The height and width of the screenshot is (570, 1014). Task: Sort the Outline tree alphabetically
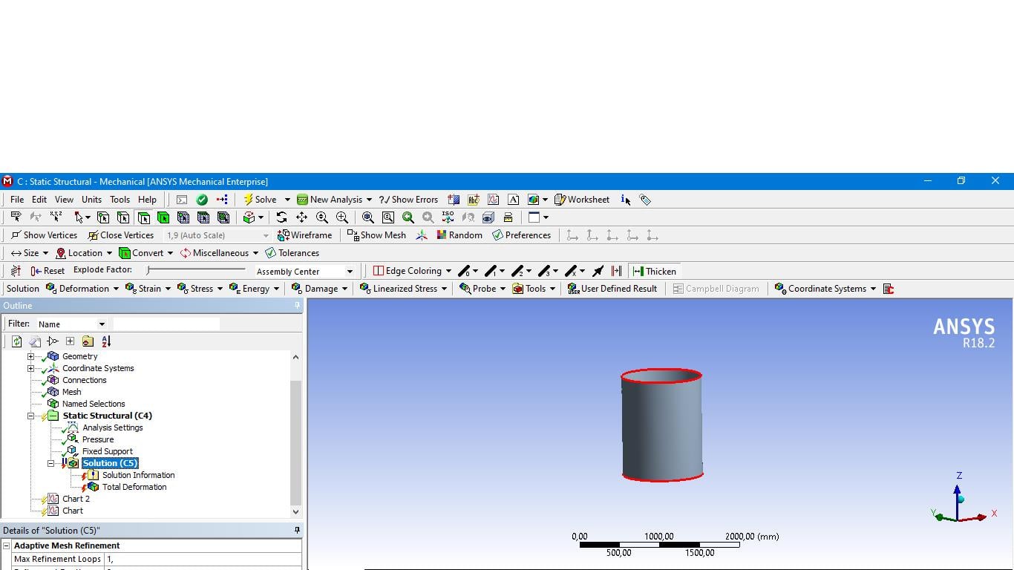click(x=106, y=341)
